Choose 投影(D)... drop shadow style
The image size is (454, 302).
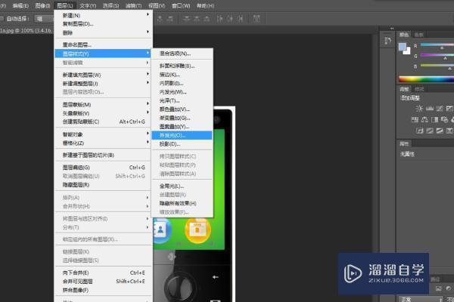(182, 144)
